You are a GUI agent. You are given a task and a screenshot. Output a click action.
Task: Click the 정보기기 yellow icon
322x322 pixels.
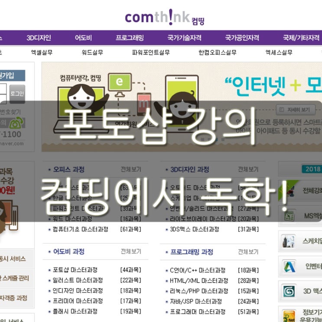[289, 316]
